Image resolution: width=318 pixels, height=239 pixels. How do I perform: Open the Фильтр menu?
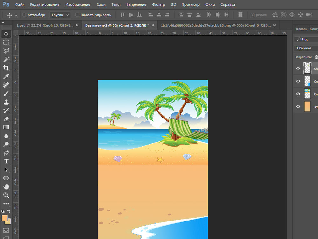point(158,5)
